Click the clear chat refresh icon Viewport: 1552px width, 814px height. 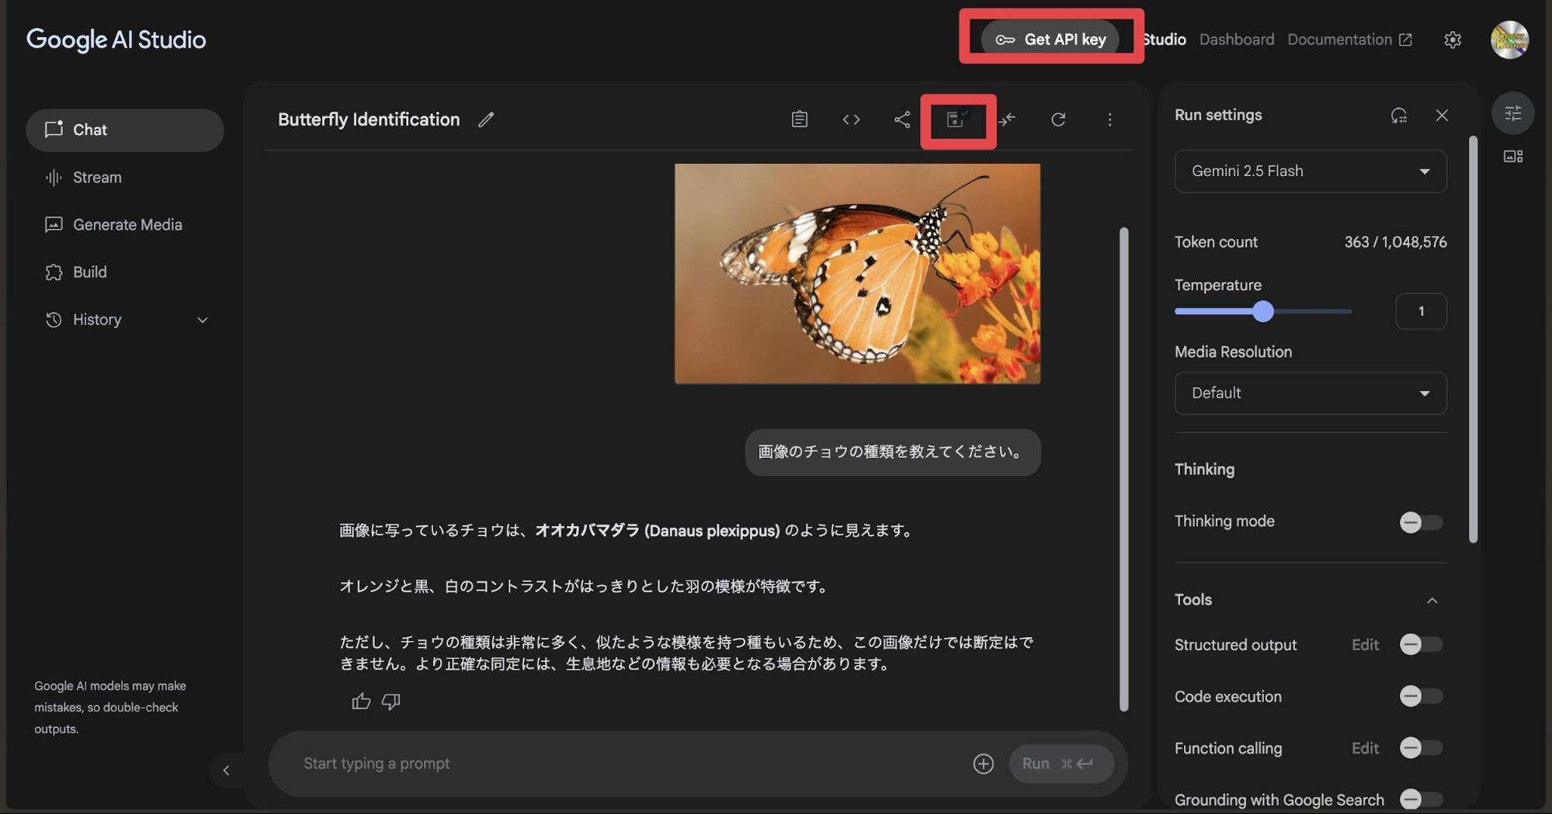(1057, 119)
